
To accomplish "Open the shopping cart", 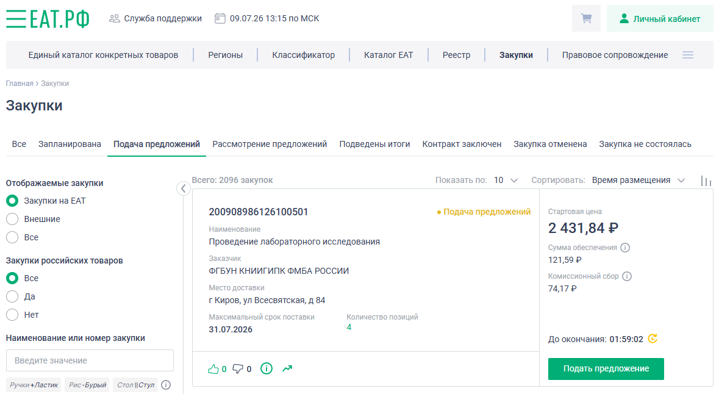I will pos(586,18).
